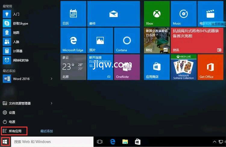Open 设置 from the Start menu
This screenshot has height=147, width=226.
pos(12,112)
